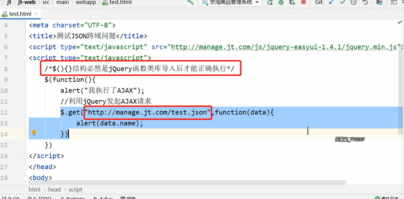404x199 pixels.
Task: Click line number 5 in the gutter
Action: [x=6, y=36]
